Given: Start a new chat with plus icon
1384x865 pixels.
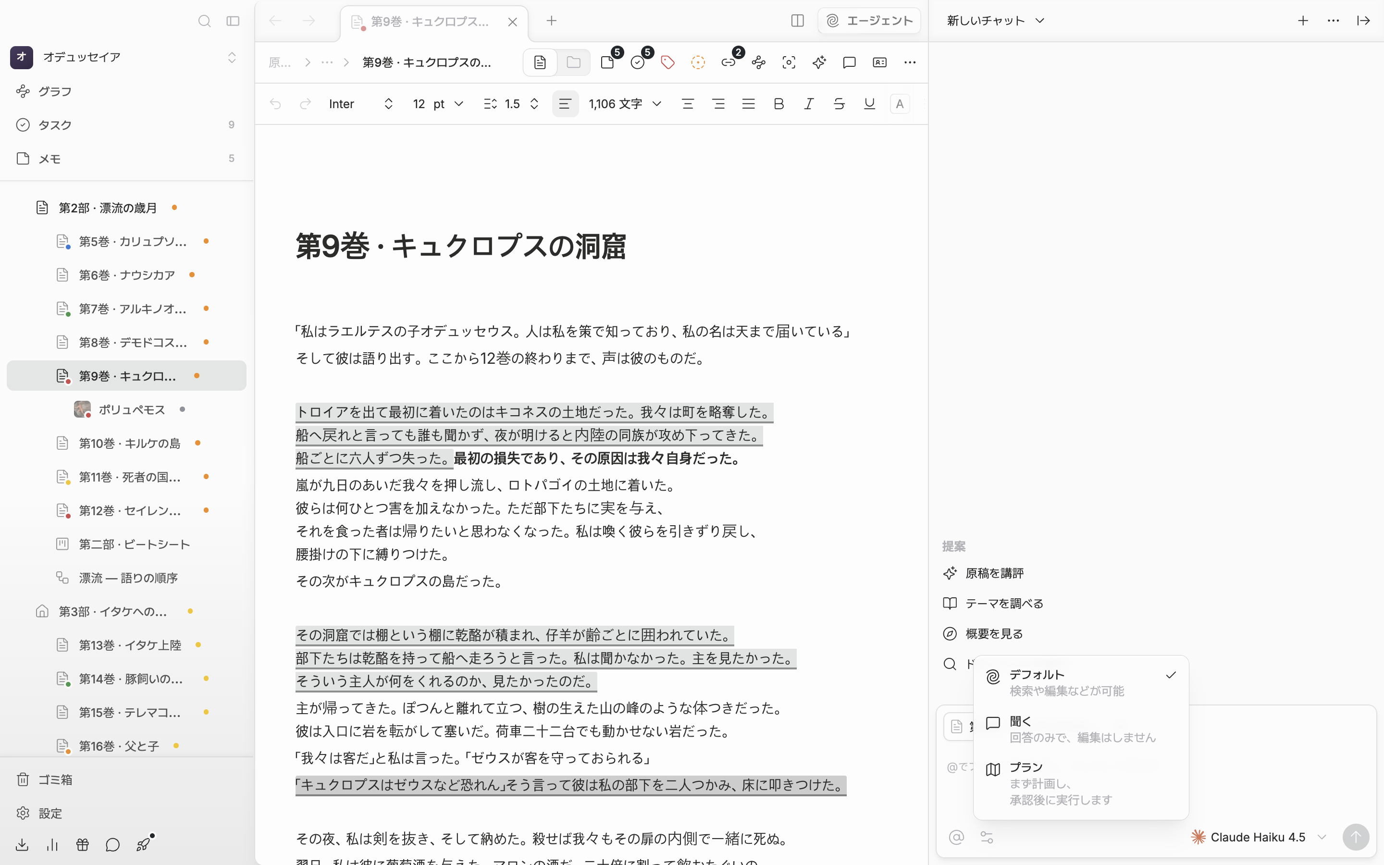Looking at the screenshot, I should tap(1303, 21).
